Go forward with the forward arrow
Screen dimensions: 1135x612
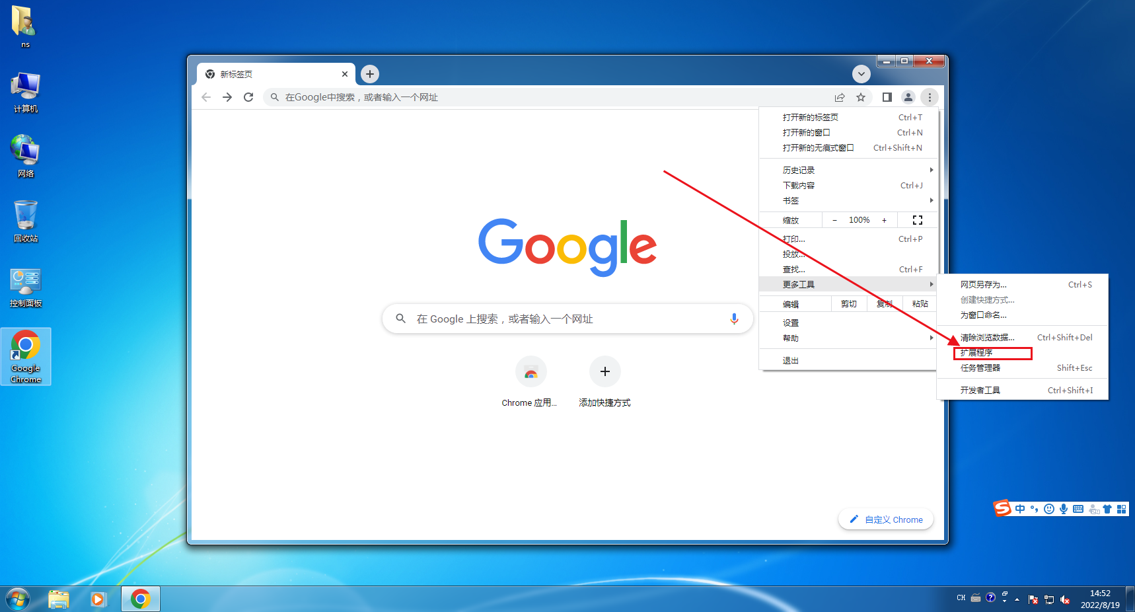[227, 97]
